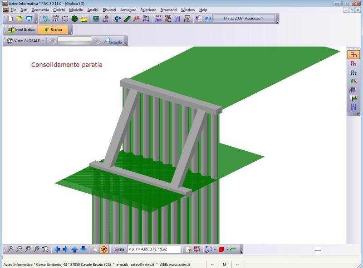Click the slider bar next to Vista
The image size is (363, 268).
(74, 41)
